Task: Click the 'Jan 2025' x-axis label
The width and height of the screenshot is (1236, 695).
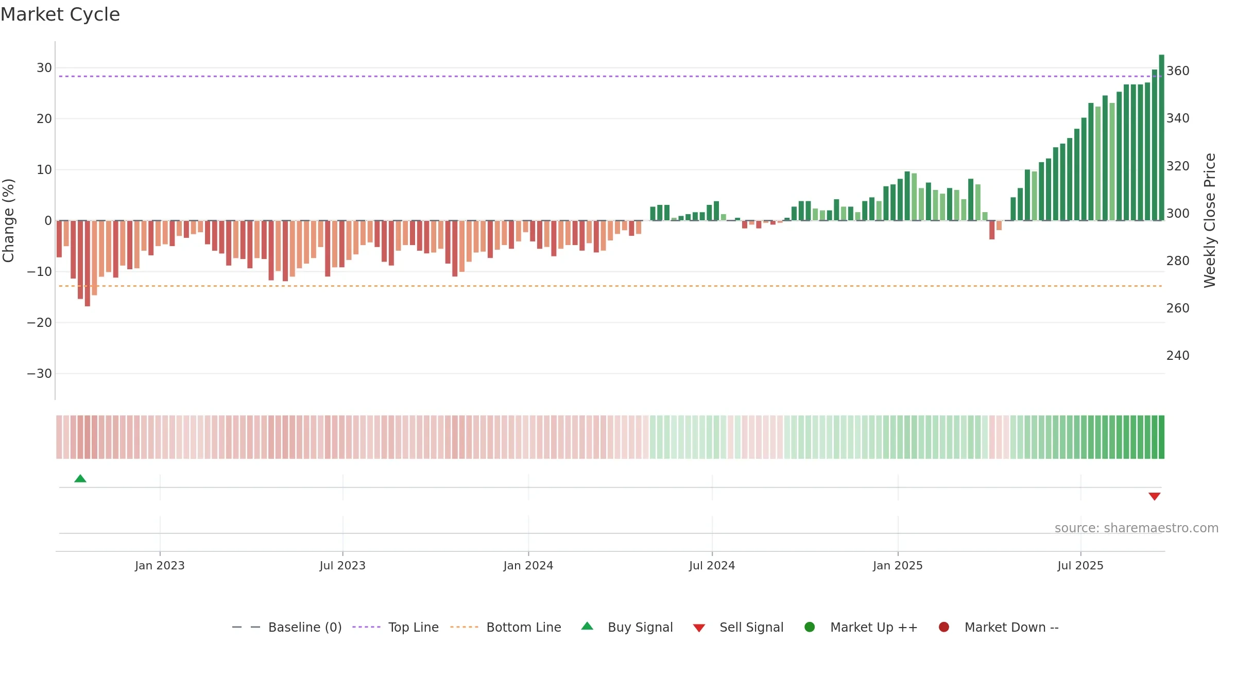Action: (898, 565)
